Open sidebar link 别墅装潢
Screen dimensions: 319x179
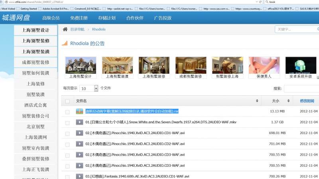[35, 94]
